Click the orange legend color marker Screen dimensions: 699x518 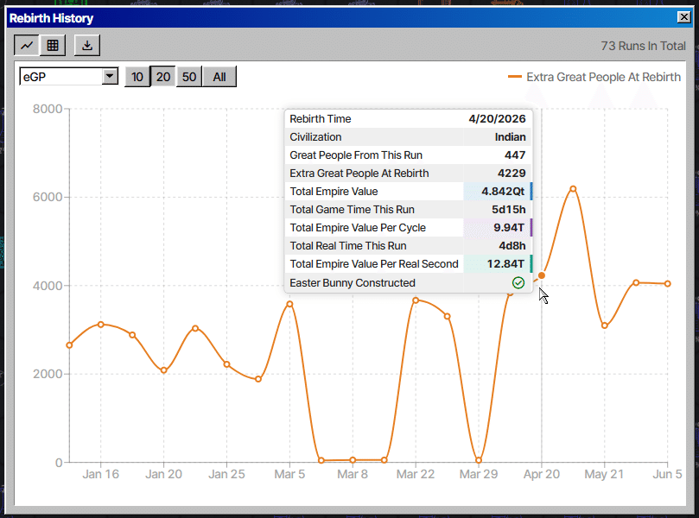515,77
